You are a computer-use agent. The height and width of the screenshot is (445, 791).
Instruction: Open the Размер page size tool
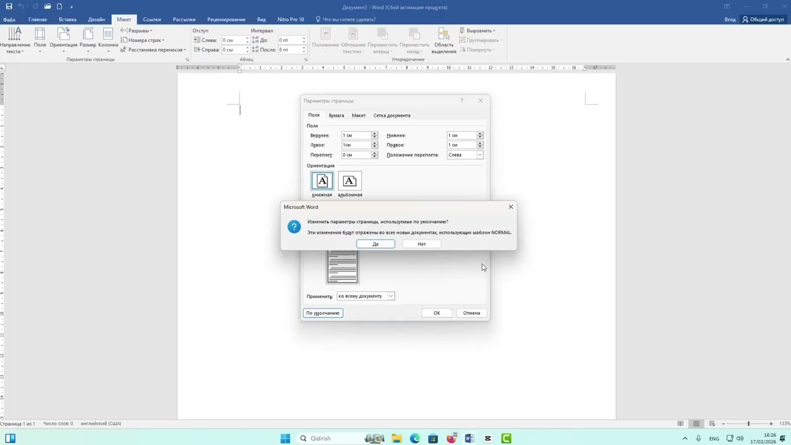click(x=88, y=41)
